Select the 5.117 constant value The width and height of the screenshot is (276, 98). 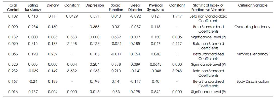pyautogui.click(x=177, y=44)
